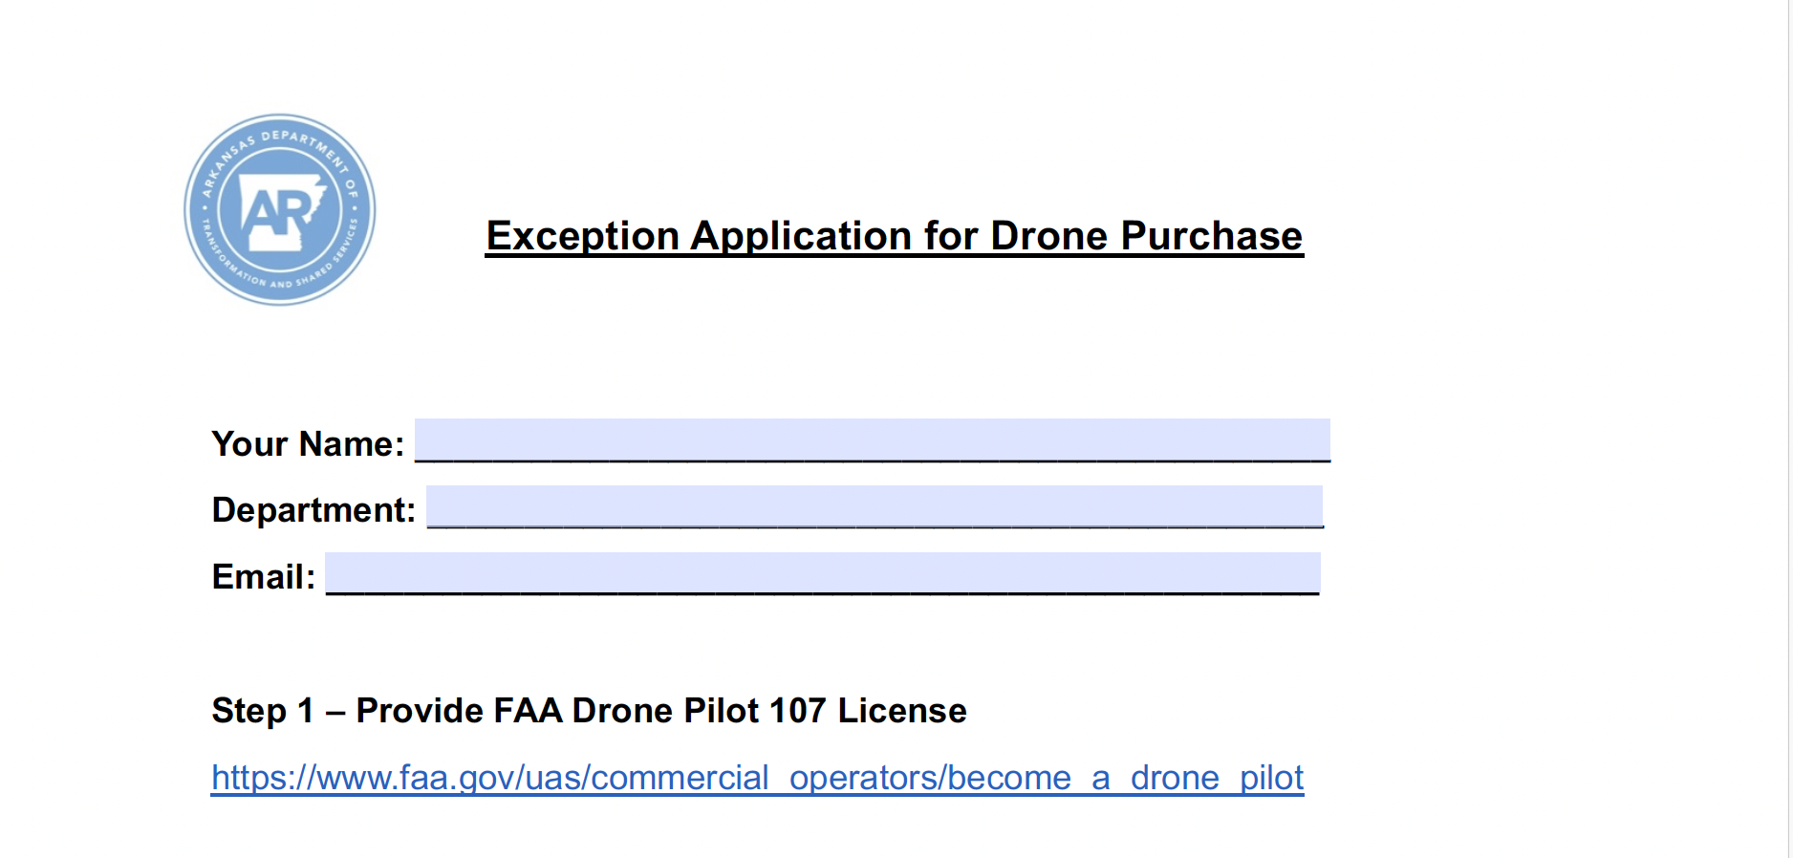Click the word Drone in the underlined title

(1049, 236)
